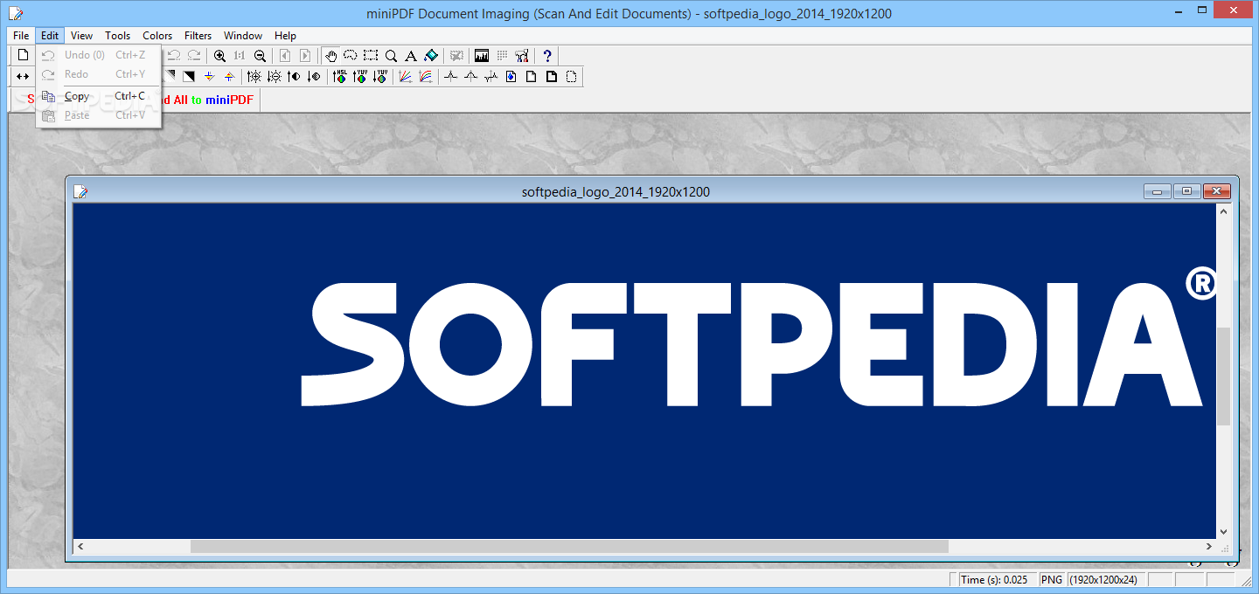Open the Tools menu
This screenshot has height=594, width=1259.
click(x=117, y=36)
